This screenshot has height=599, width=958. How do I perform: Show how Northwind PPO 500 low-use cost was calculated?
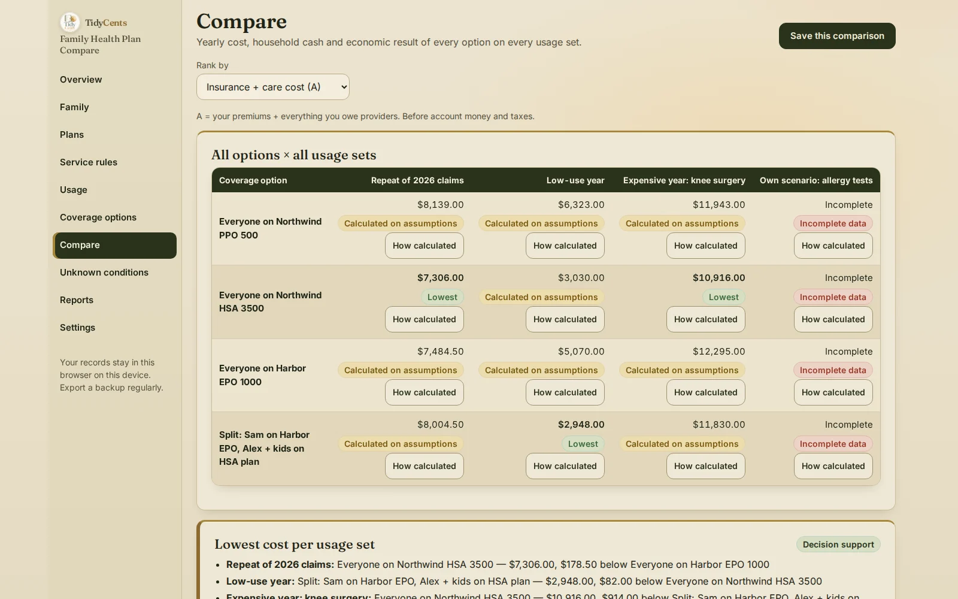point(565,246)
